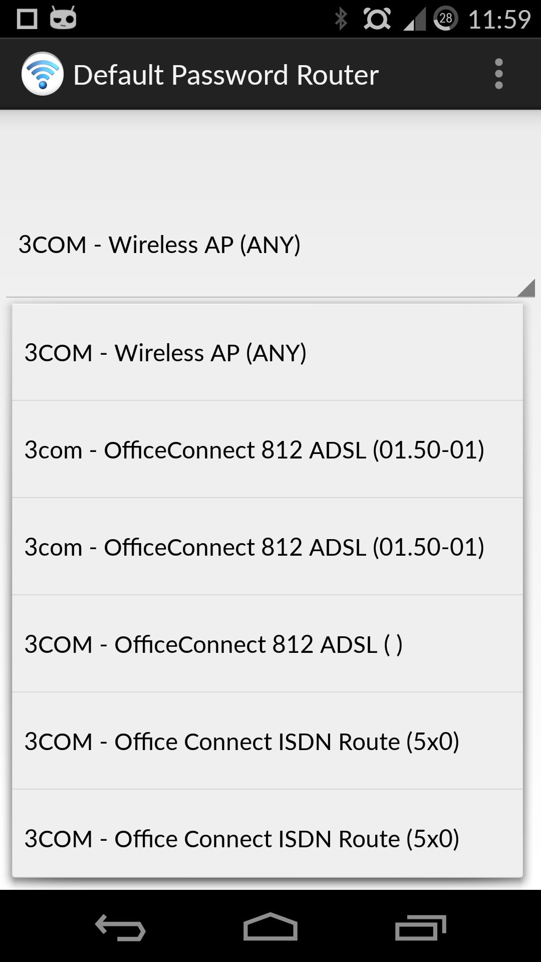
Task: Click the battery indicator showing 28
Action: [x=446, y=18]
